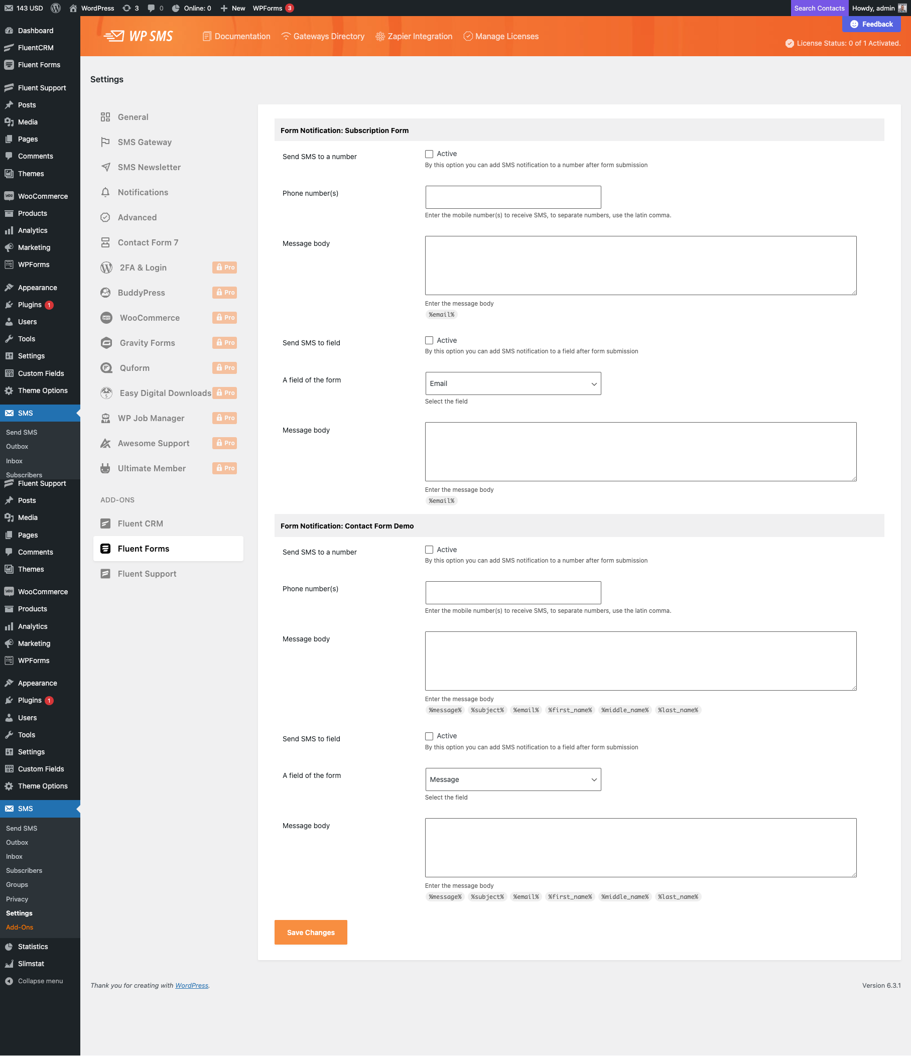The image size is (911, 1056).
Task: Open the New content menu in admin bar
Action: [x=233, y=8]
